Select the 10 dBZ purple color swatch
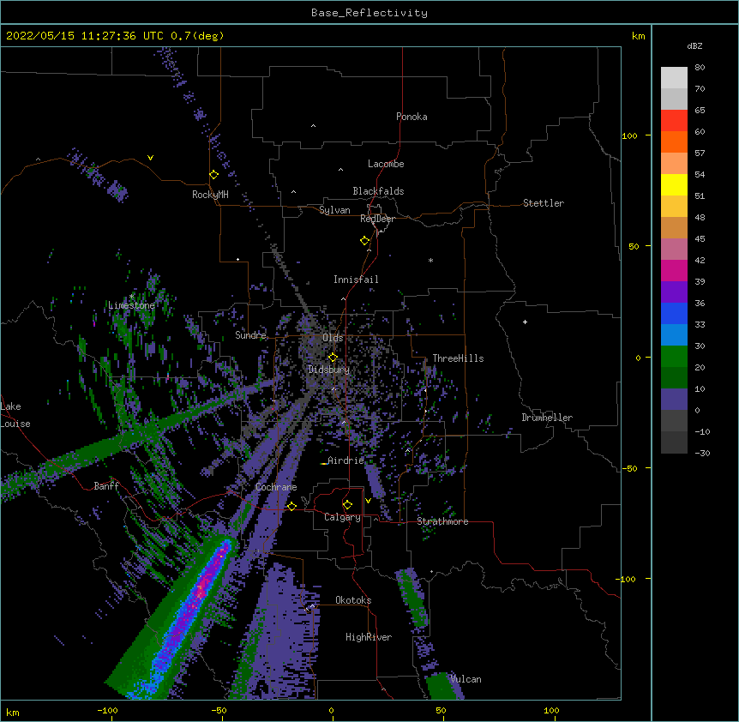739x722 pixels. [x=674, y=400]
